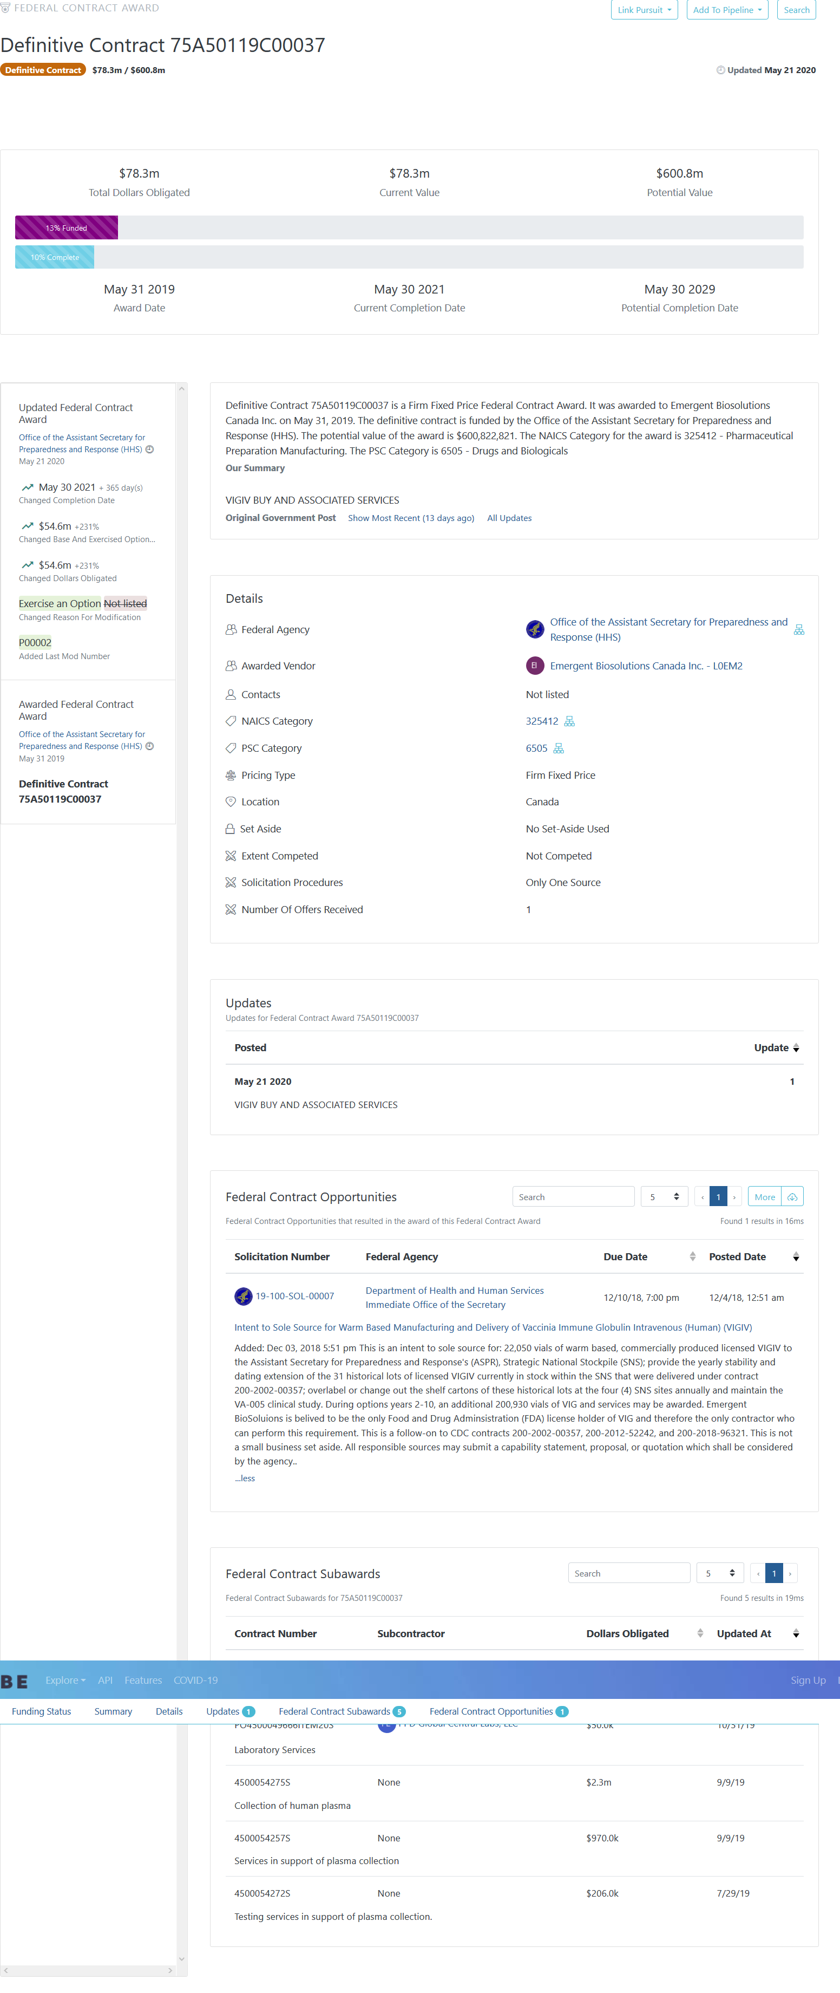The height and width of the screenshot is (1993, 840).
Task: Click the HHS seal beside solicitation 19-100-SOL-00007
Action: 243,1296
